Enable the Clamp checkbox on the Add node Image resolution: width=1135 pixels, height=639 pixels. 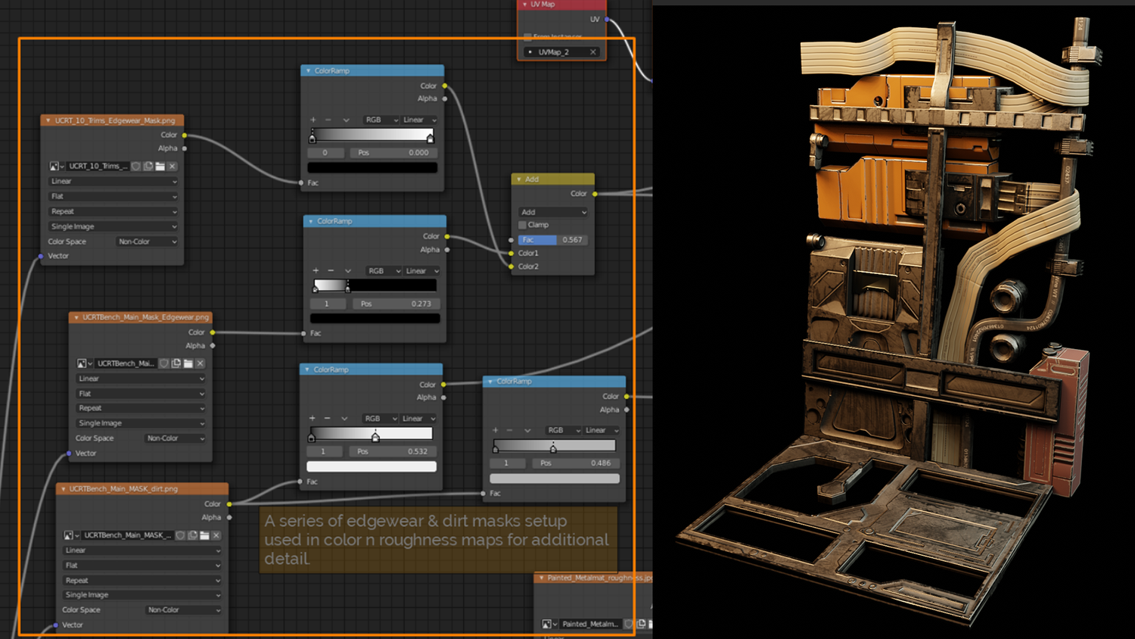(x=522, y=225)
